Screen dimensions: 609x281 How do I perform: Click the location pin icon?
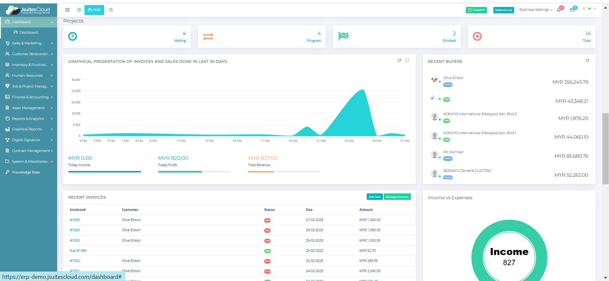pyautogui.click(x=79, y=10)
